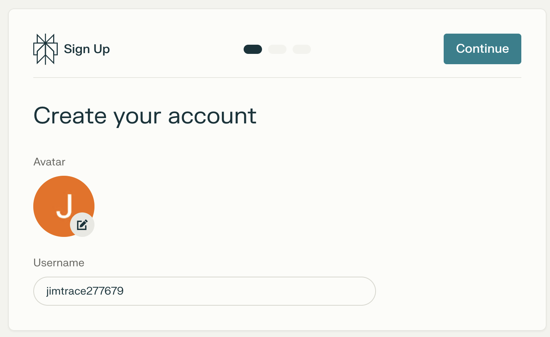Click the divider line below the header
The width and height of the screenshot is (550, 337).
[277, 78]
